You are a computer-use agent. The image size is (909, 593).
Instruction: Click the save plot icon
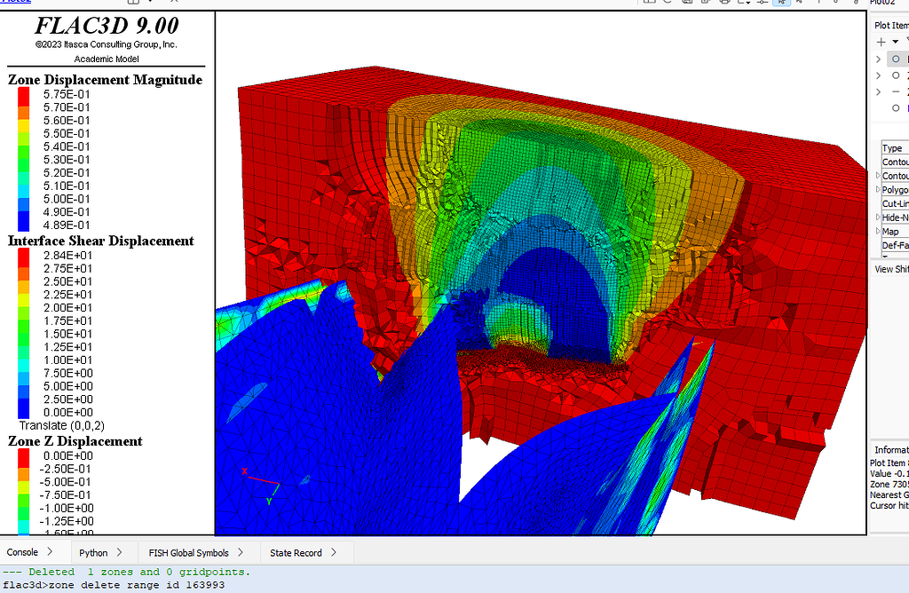pyautogui.click(x=688, y=4)
